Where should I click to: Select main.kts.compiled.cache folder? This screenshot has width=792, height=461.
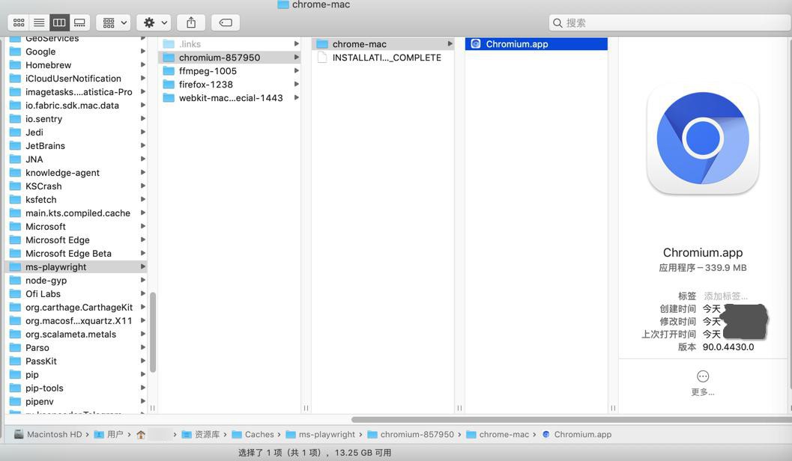[x=77, y=213]
